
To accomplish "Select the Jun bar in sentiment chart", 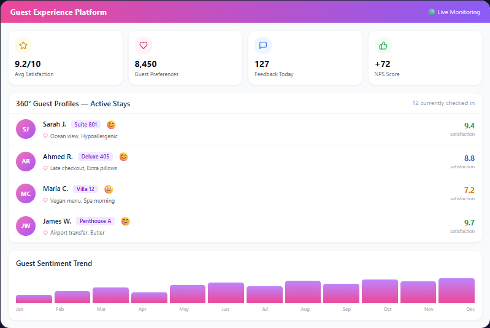I will tap(226, 292).
